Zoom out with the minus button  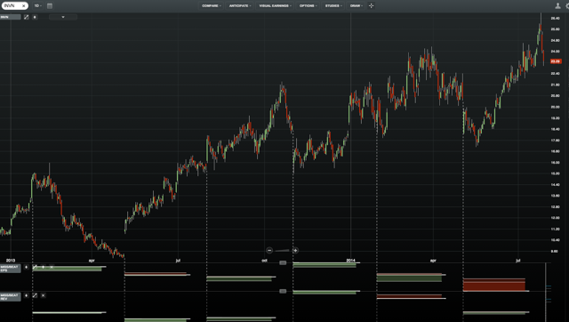pyautogui.click(x=269, y=251)
